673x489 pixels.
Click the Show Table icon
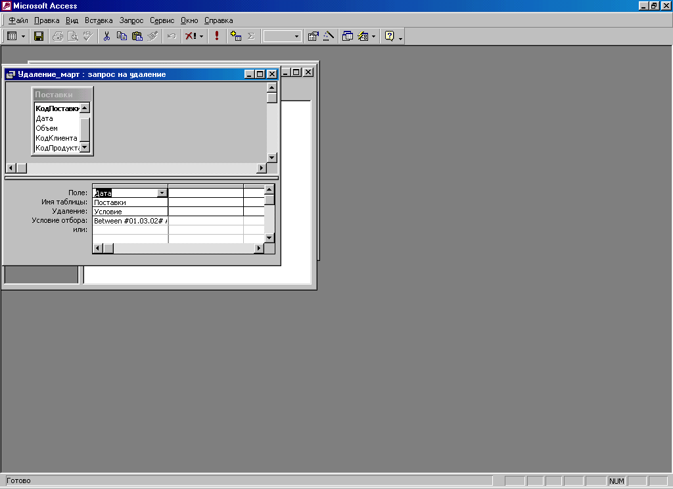[236, 37]
